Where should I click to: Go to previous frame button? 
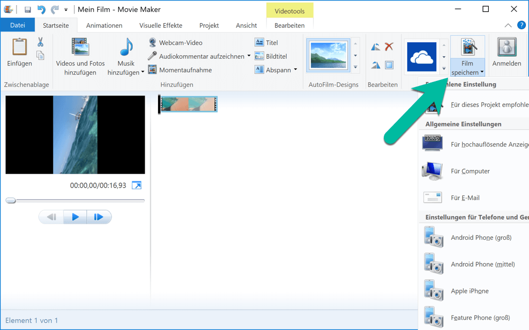51,217
